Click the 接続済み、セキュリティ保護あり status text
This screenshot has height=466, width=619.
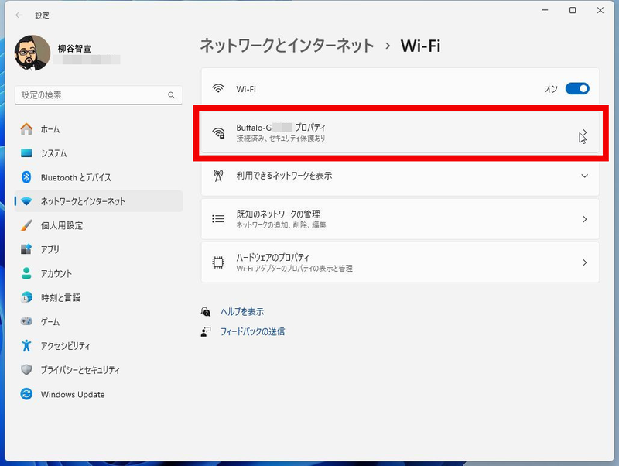click(x=281, y=138)
